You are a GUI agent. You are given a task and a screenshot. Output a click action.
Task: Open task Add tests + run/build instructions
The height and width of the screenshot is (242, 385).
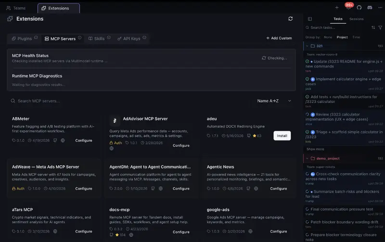(344, 102)
